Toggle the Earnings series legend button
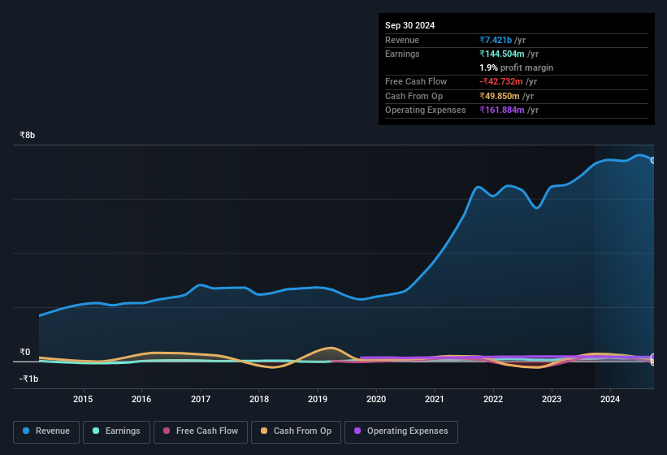This screenshot has height=455, width=667. click(x=116, y=431)
